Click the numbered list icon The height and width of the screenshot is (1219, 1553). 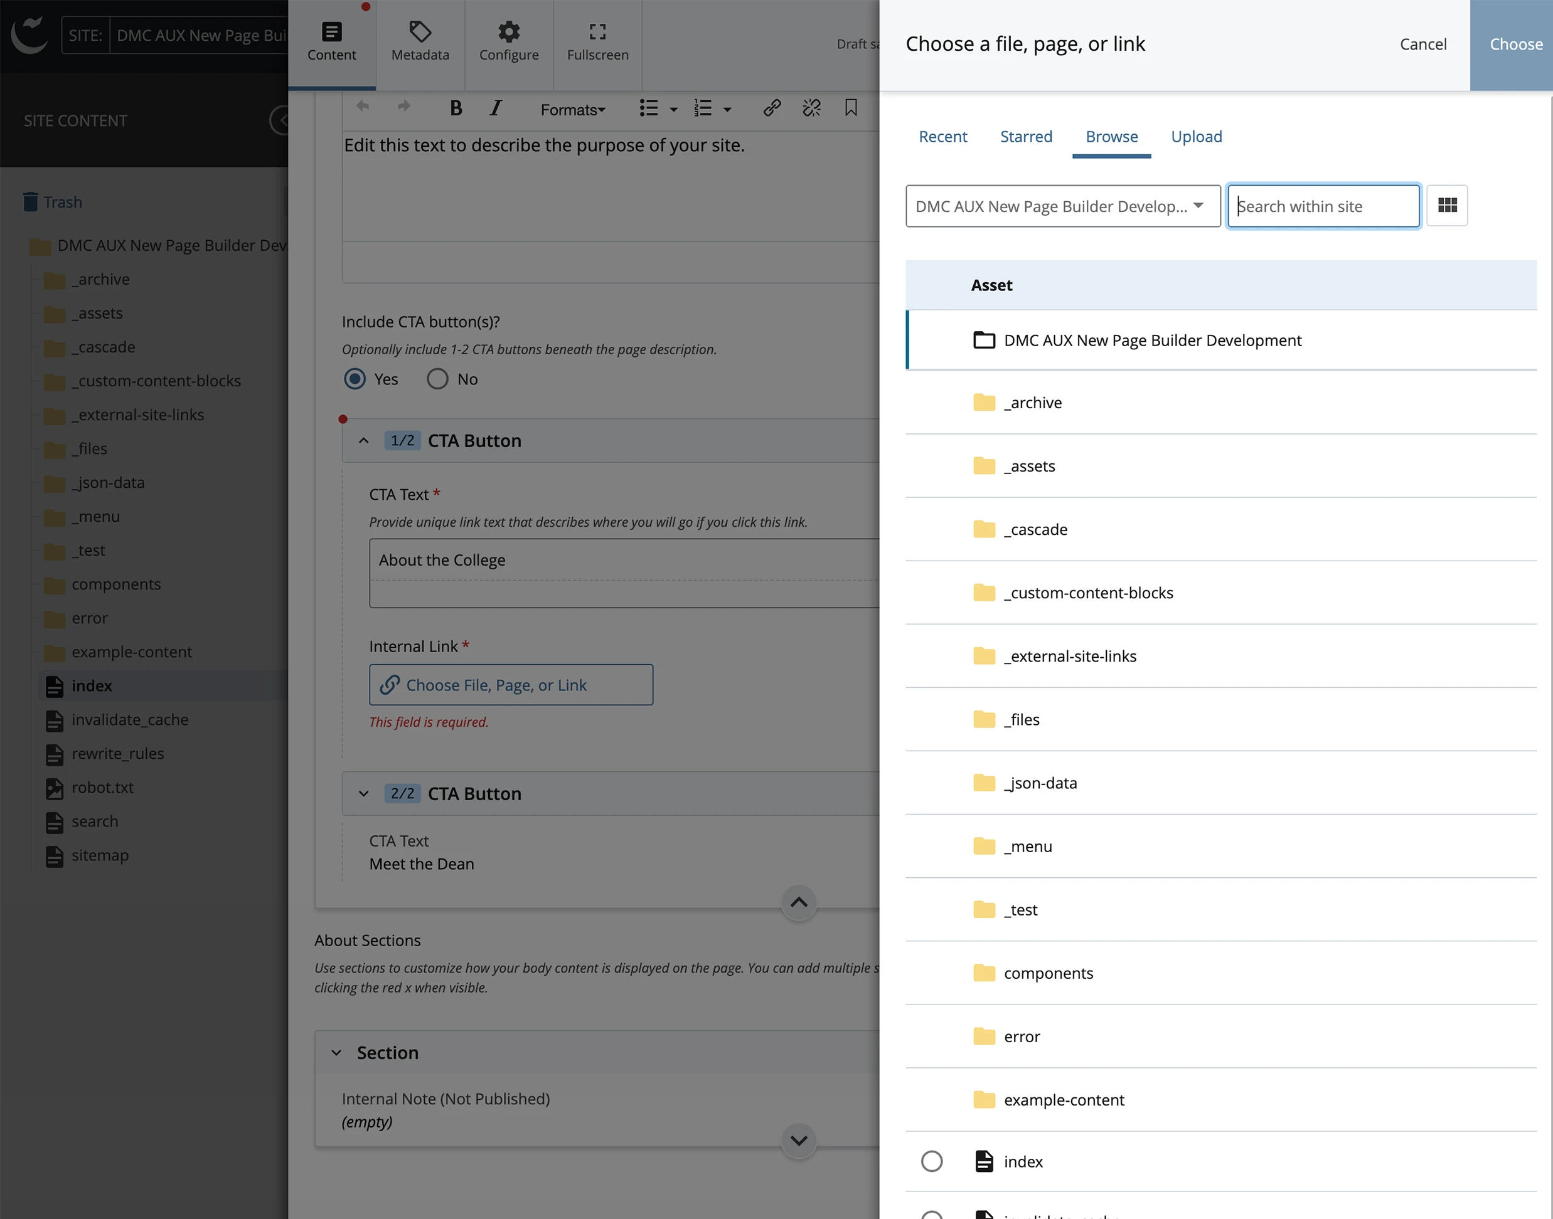[703, 108]
